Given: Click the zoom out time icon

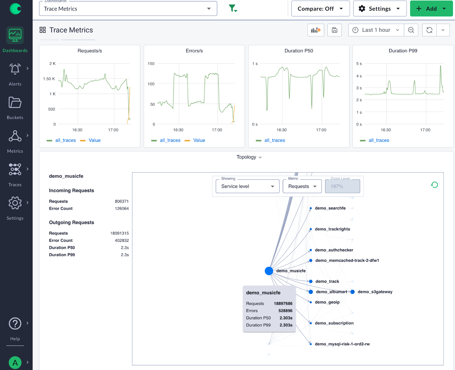Looking at the screenshot, I should (411, 30).
